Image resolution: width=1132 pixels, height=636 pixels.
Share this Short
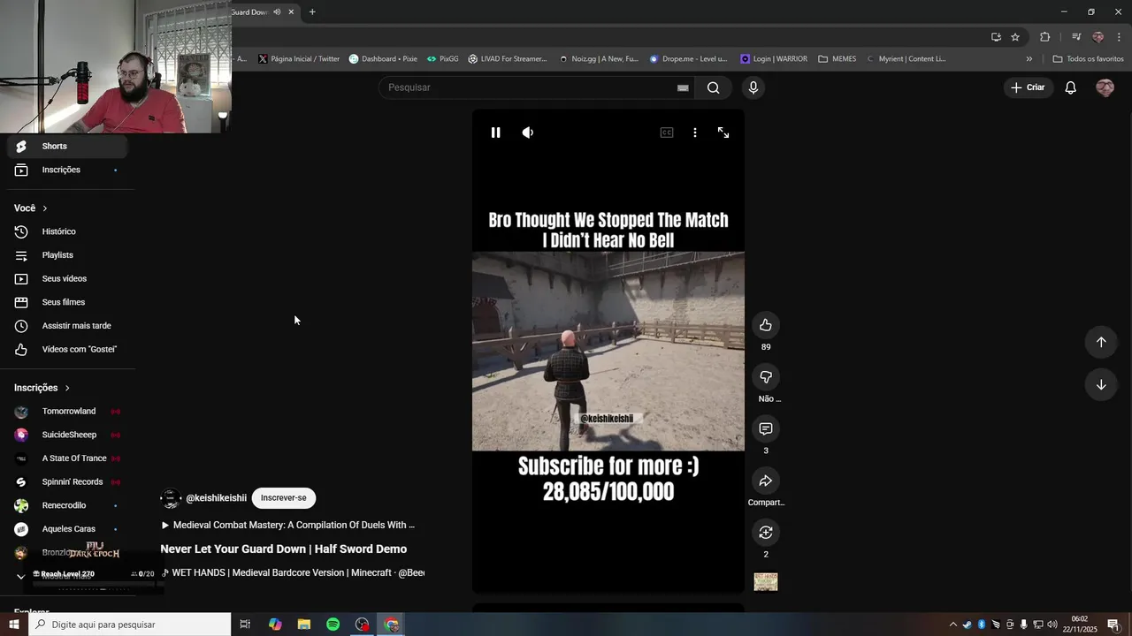click(766, 481)
